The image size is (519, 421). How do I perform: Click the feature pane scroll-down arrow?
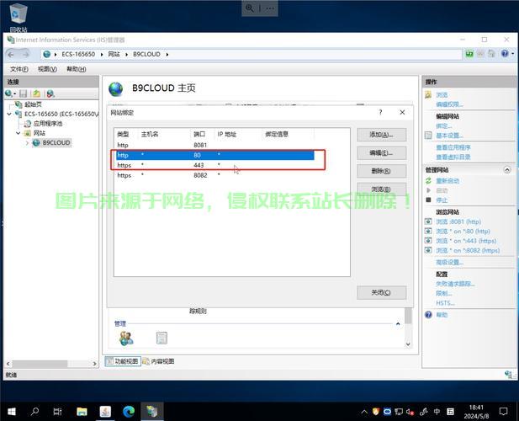click(408, 344)
